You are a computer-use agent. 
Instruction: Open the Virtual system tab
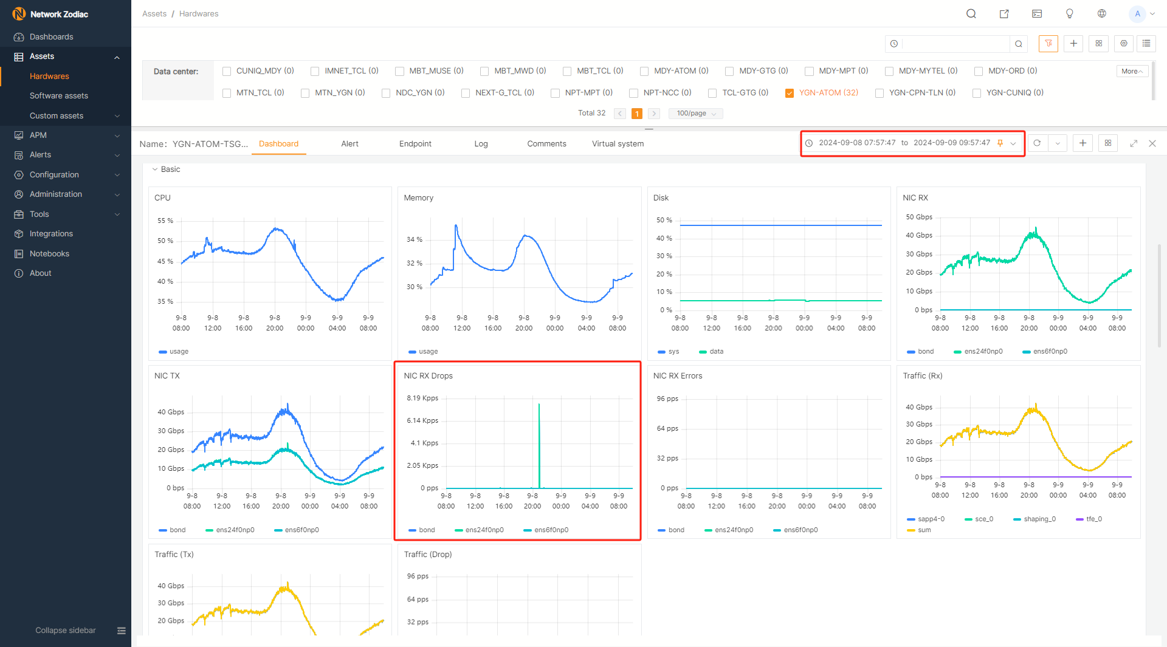tap(618, 144)
